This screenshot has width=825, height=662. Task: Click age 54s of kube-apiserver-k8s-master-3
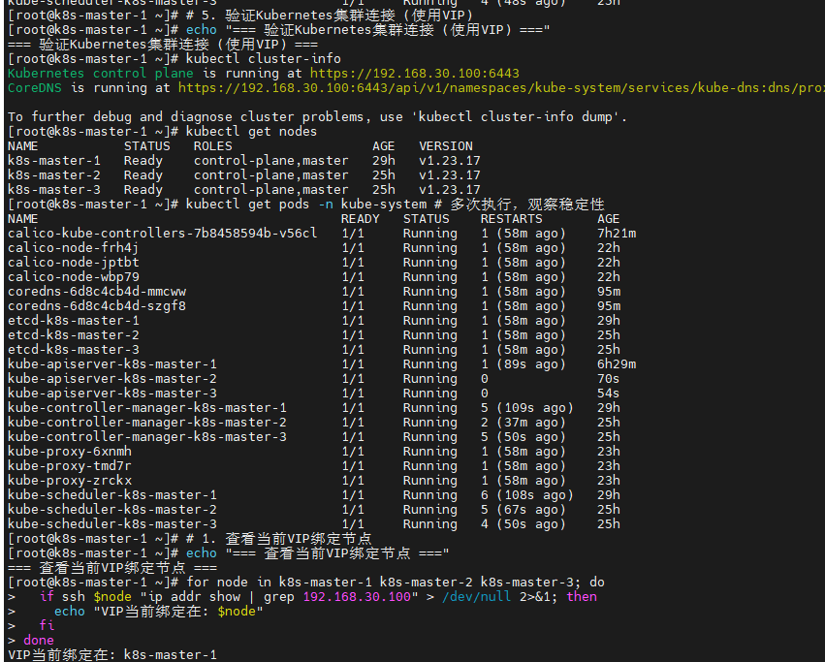click(x=608, y=394)
